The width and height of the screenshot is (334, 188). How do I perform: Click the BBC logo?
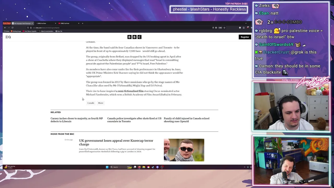[x=134, y=37]
